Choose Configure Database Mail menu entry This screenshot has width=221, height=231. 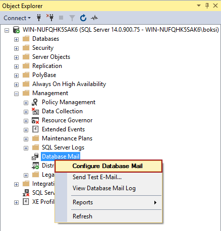click(108, 166)
